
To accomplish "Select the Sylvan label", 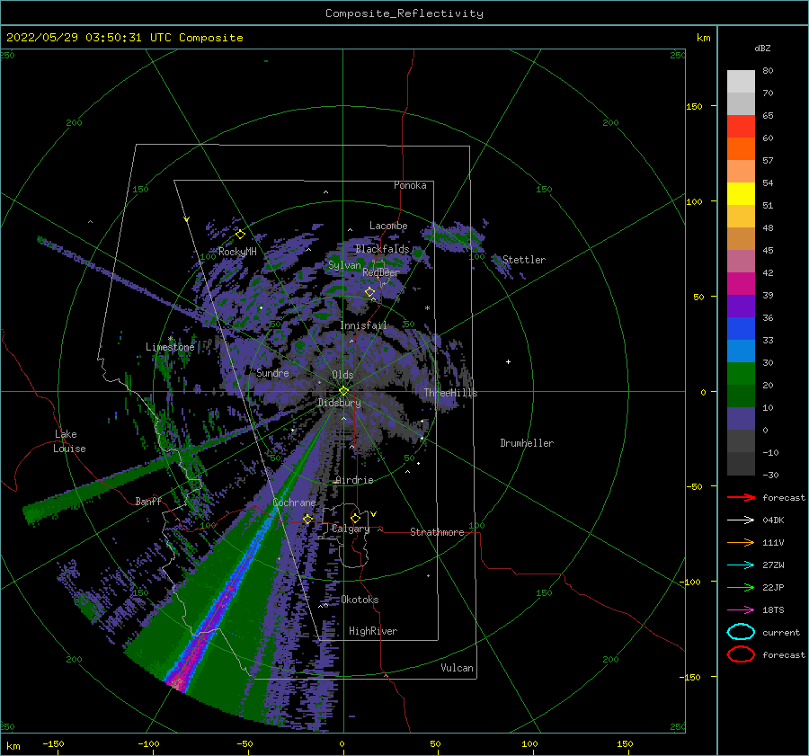I will tap(344, 265).
